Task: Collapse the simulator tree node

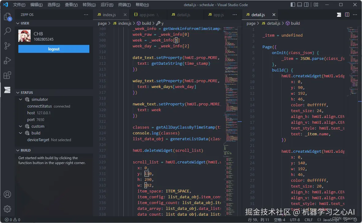Action: 21,100
